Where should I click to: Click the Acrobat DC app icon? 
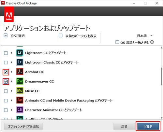point(20,72)
